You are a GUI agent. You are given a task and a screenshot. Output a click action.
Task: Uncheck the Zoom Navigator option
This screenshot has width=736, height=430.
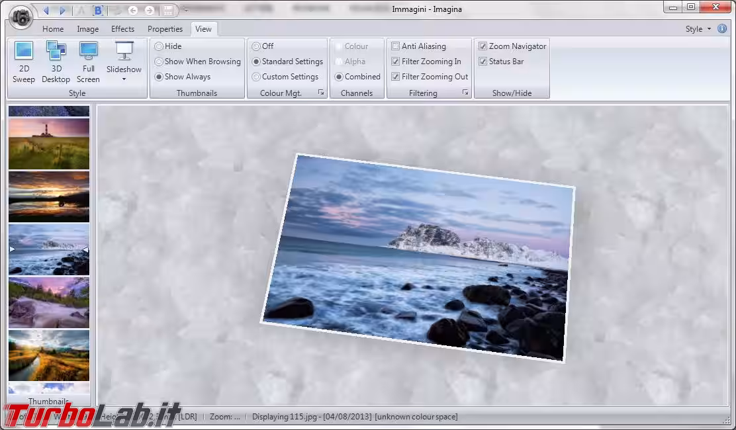483,46
